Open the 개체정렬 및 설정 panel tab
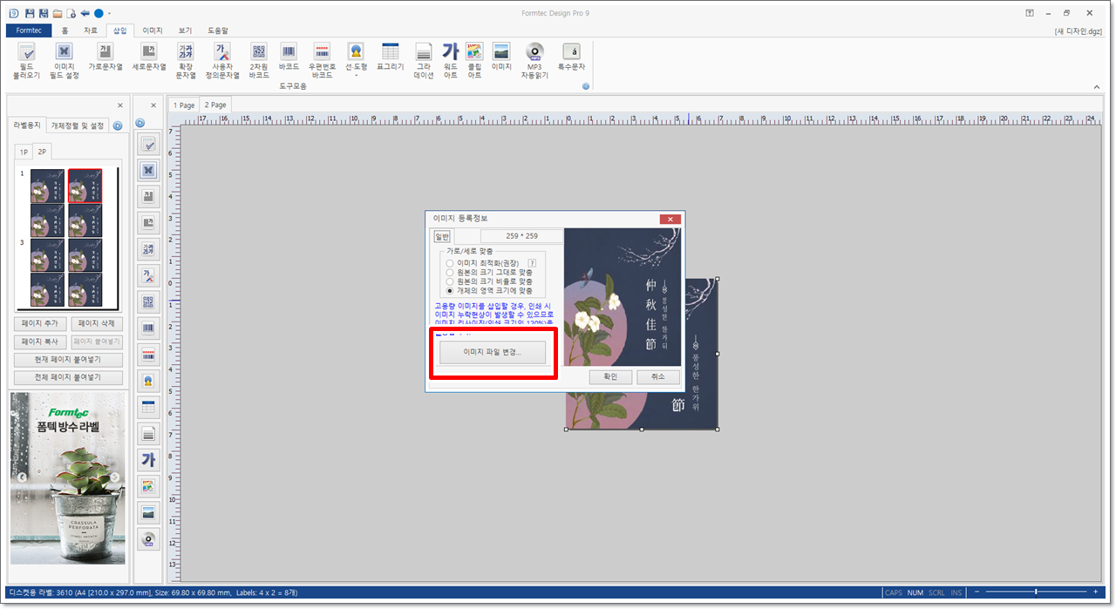 coord(78,125)
